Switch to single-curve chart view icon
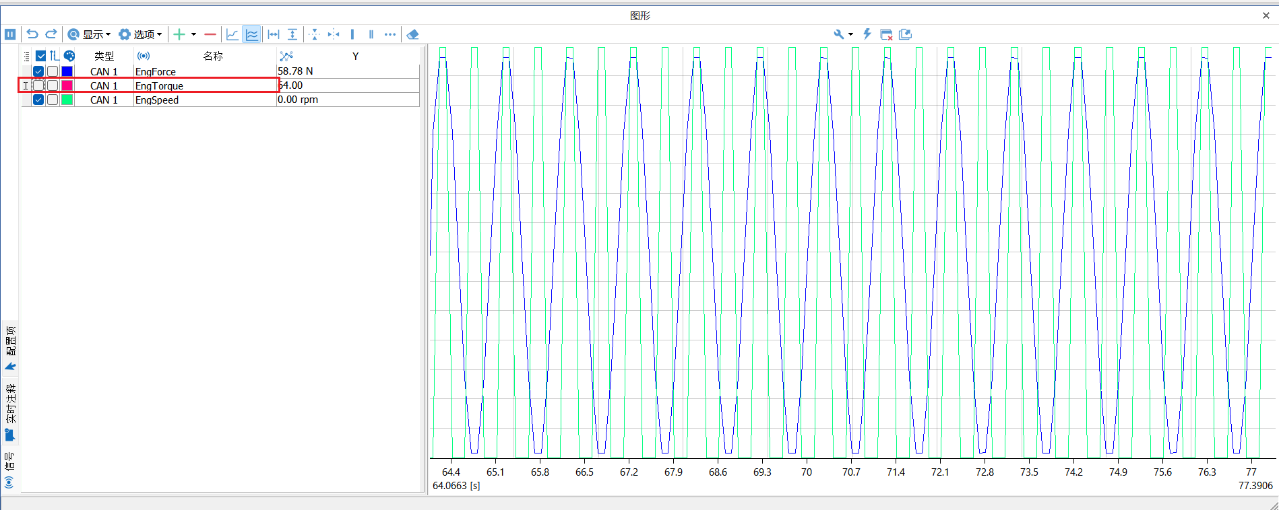Image resolution: width=1279 pixels, height=510 pixels. (x=232, y=34)
